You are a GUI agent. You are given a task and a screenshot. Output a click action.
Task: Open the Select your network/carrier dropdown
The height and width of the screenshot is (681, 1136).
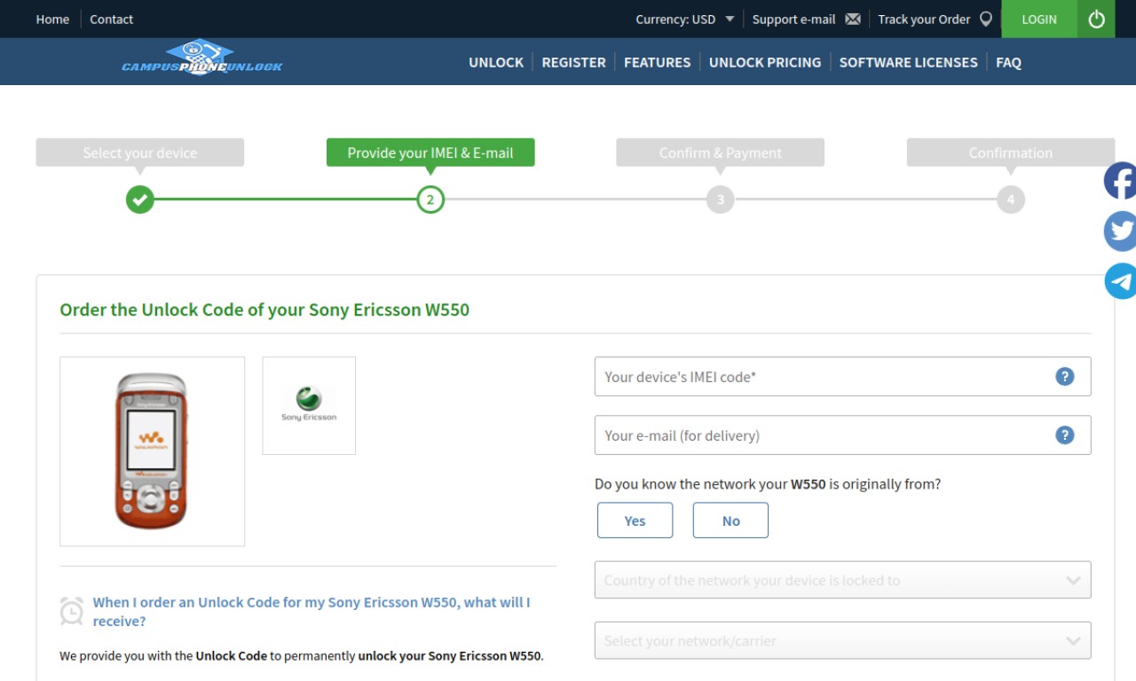tap(842, 640)
